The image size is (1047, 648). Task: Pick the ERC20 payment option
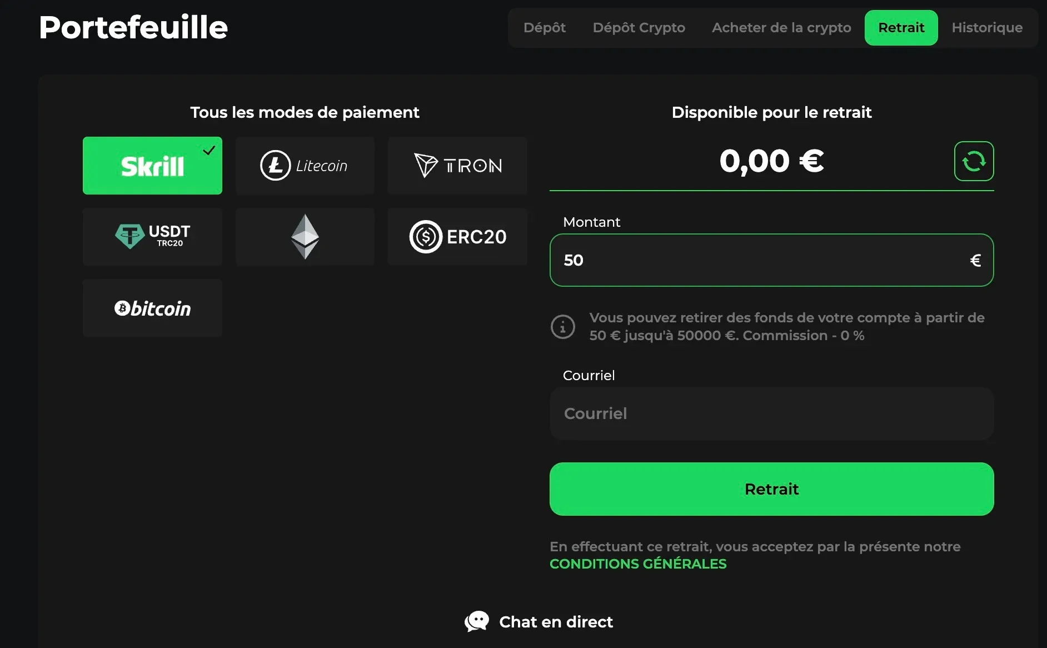point(457,236)
